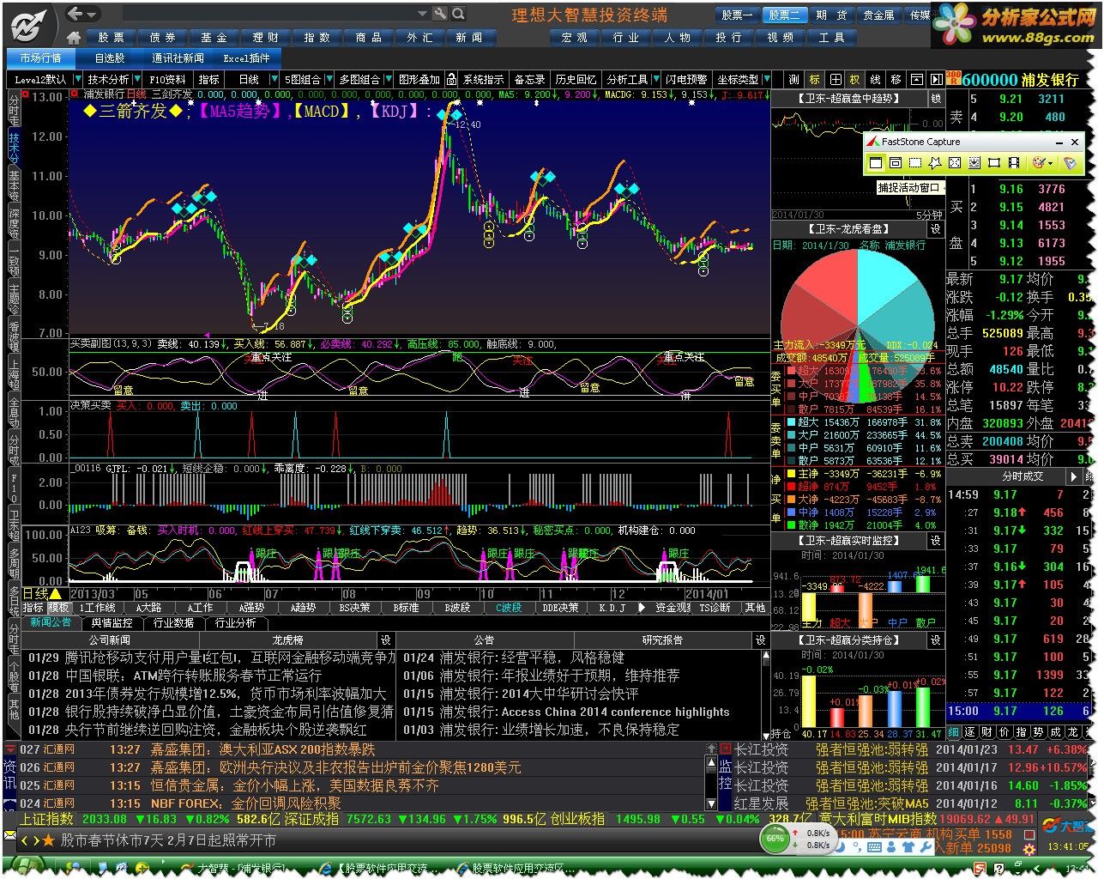Click the 历史回忆 button
The height and width of the screenshot is (885, 1104).
tap(575, 79)
